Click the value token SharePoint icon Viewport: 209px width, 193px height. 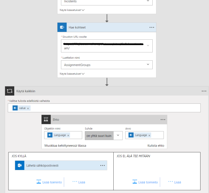(15, 108)
